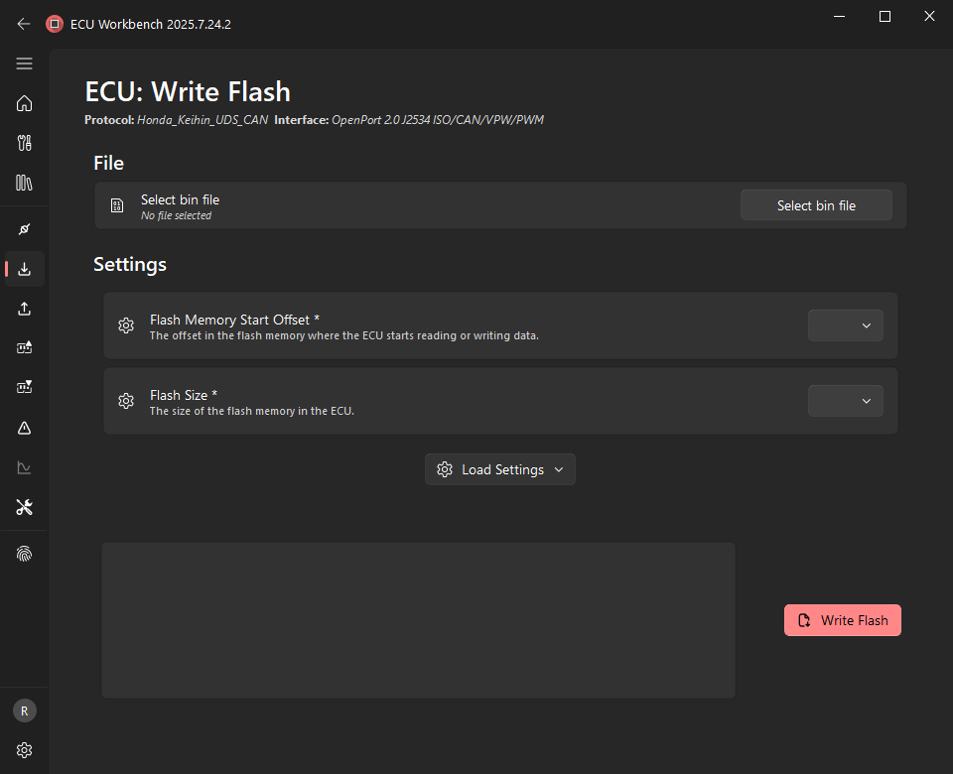Open Settings via the gear at bottom left

pyautogui.click(x=24, y=751)
